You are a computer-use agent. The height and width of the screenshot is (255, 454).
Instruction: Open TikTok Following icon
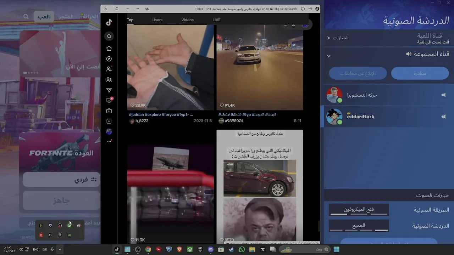[109, 69]
